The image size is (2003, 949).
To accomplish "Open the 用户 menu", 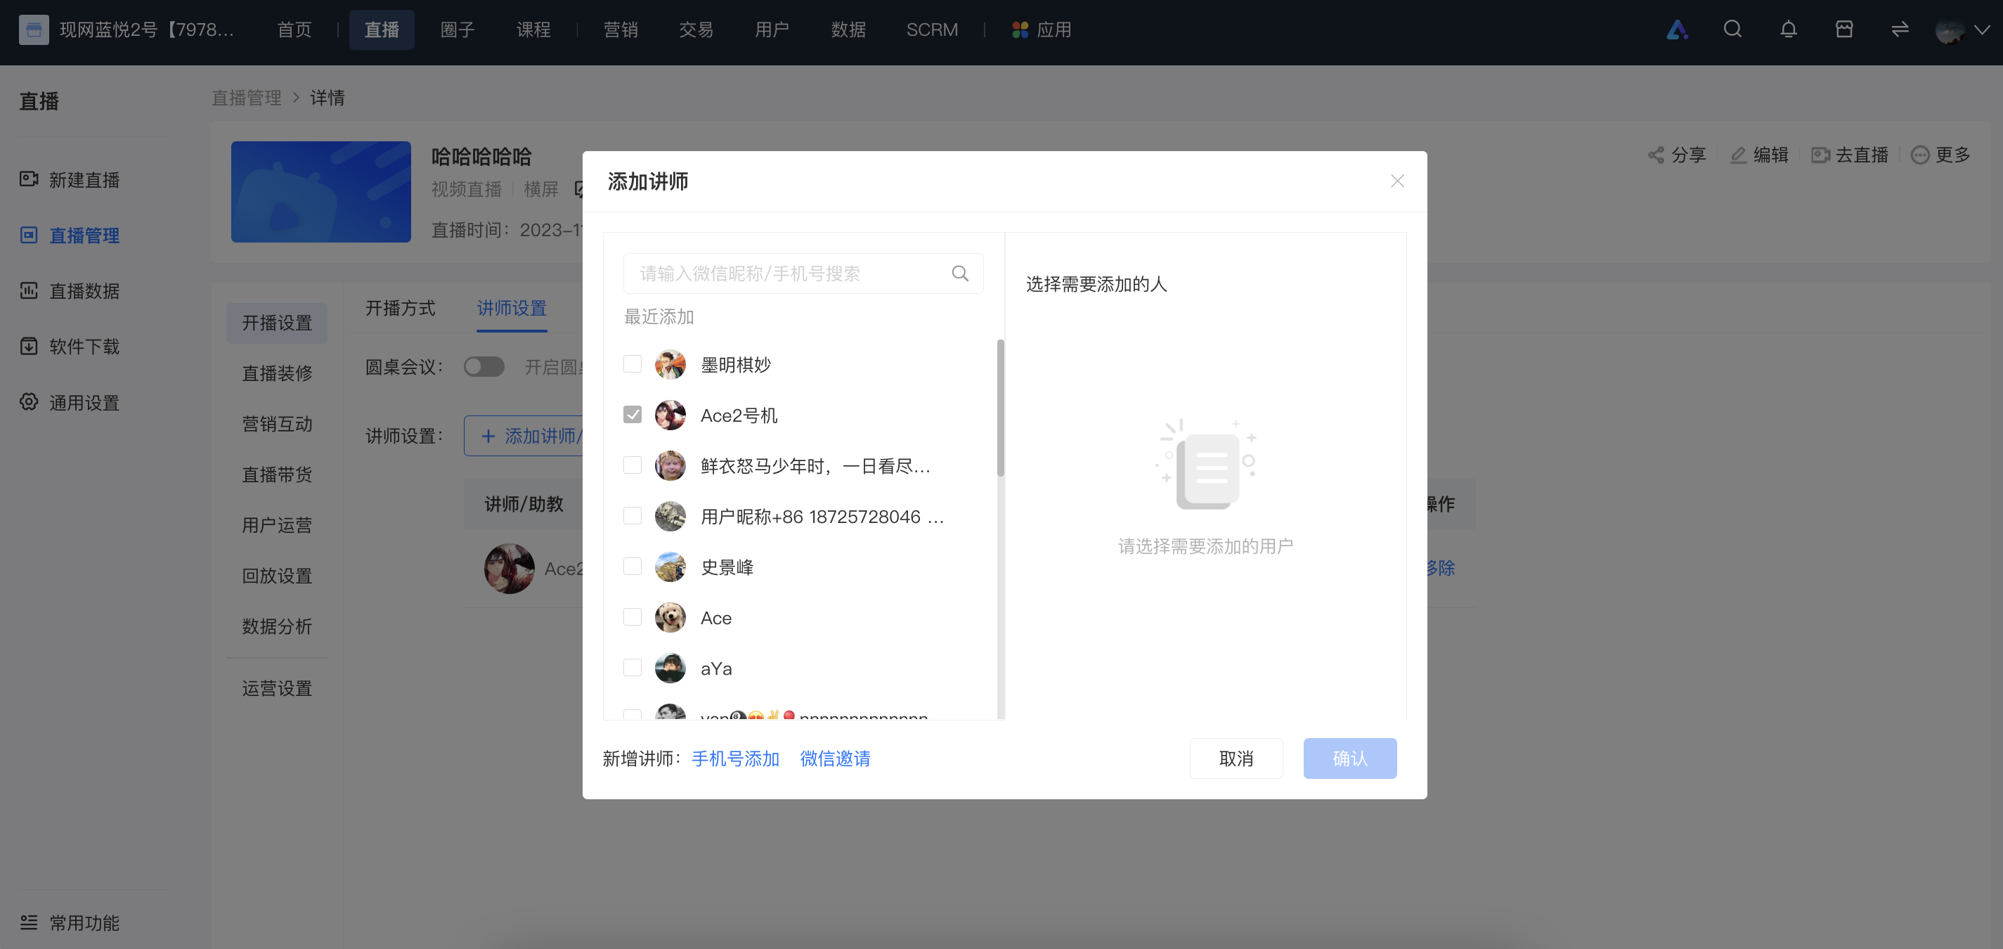I will click(772, 30).
